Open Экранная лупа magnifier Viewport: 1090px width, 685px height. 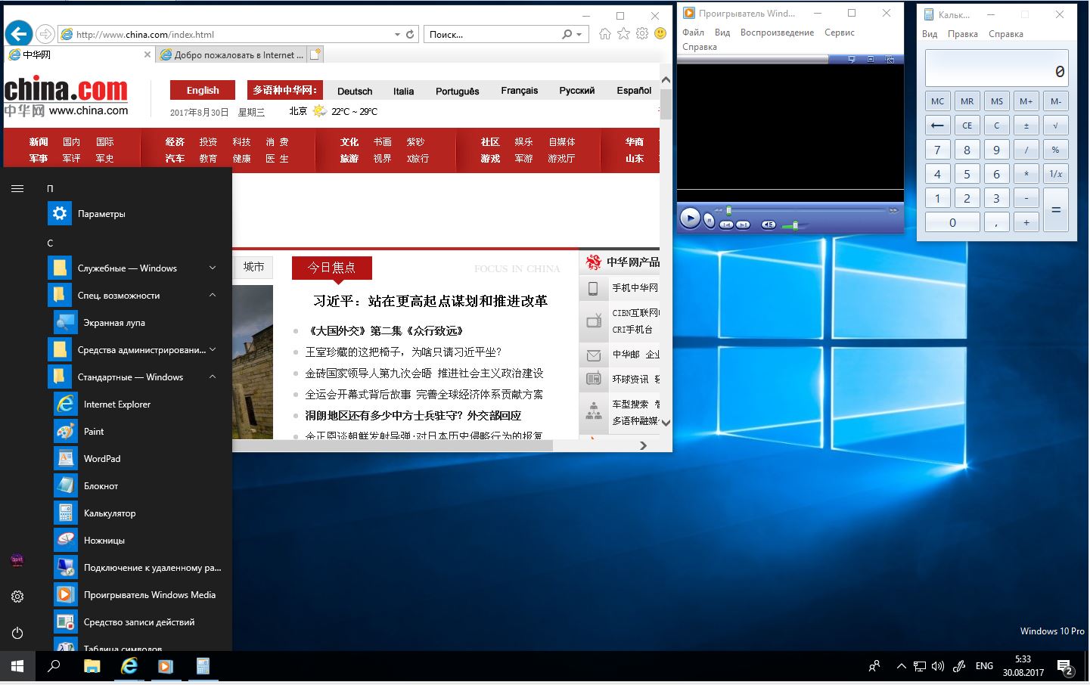tap(113, 323)
